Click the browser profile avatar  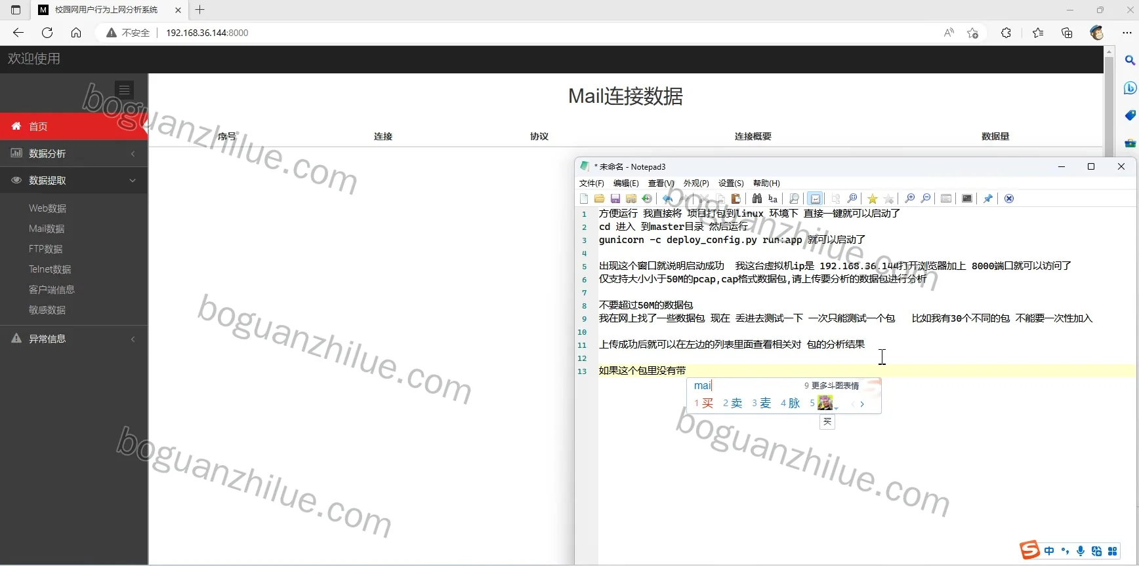coord(1097,33)
